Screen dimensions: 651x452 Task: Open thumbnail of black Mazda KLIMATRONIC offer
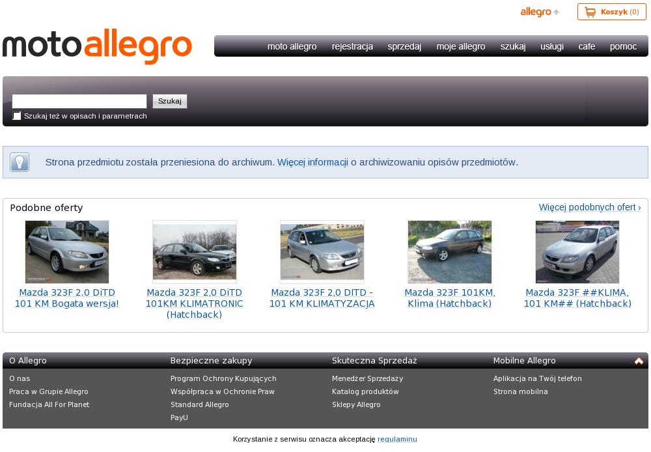(x=194, y=252)
